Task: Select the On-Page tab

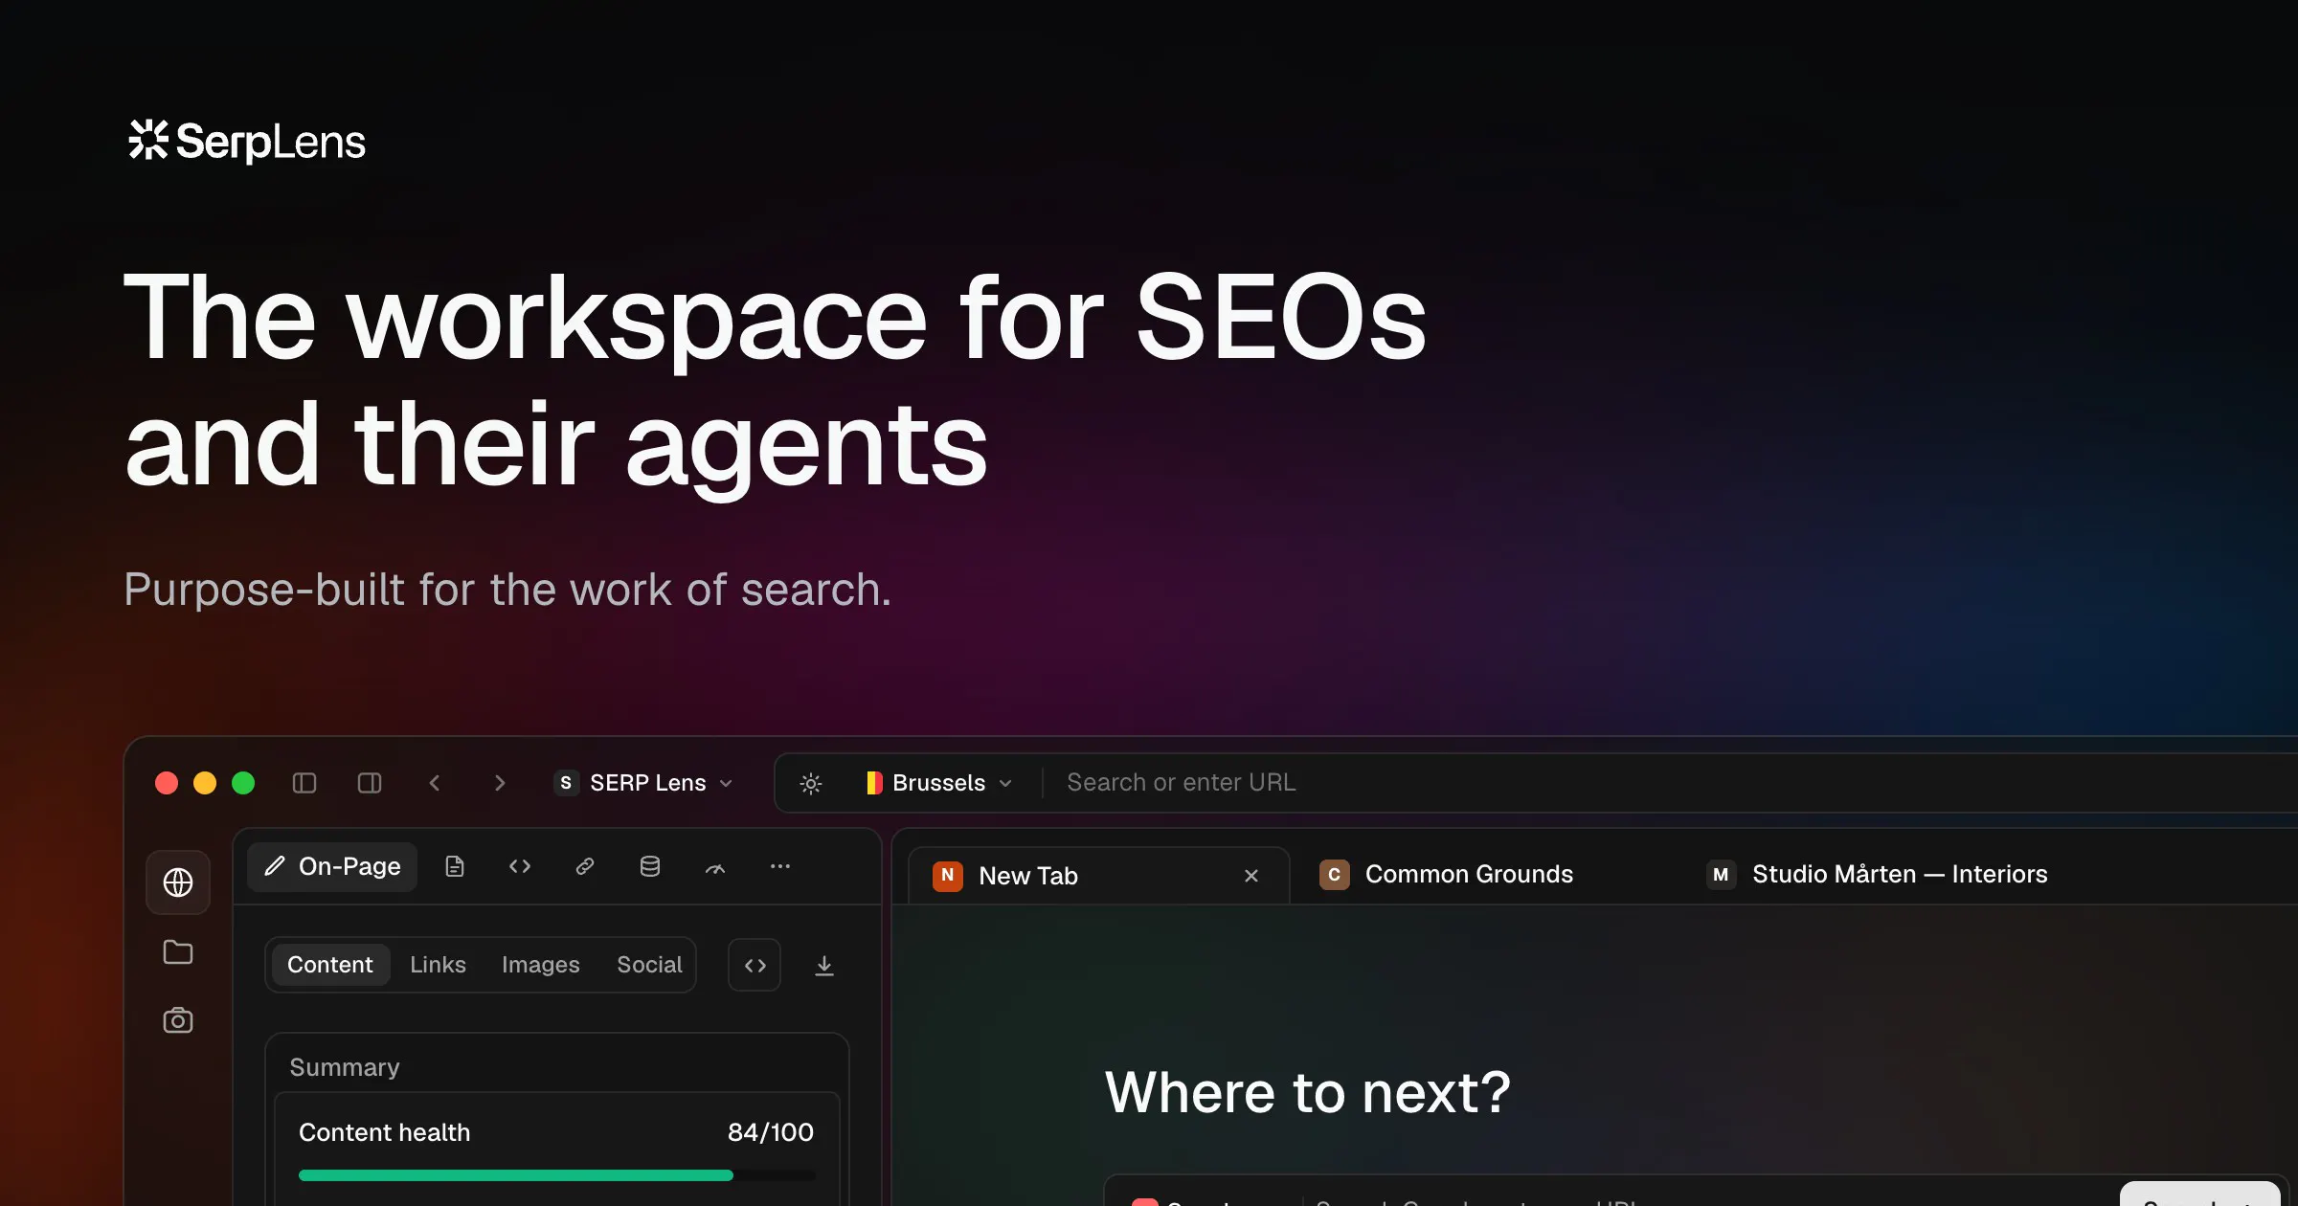Action: [332, 866]
